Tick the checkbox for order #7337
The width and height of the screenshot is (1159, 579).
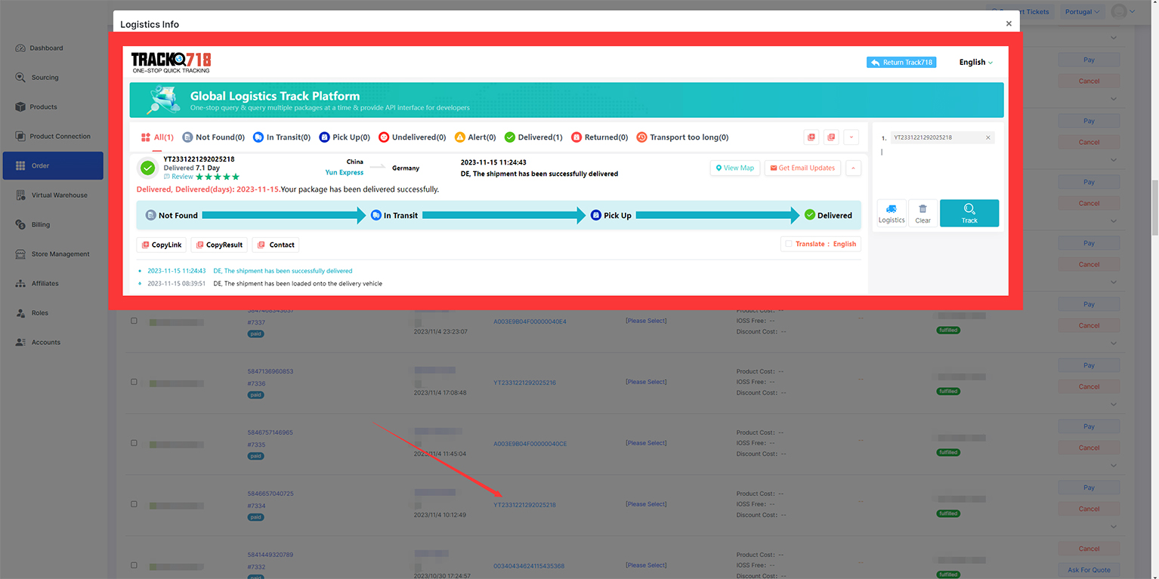point(134,321)
